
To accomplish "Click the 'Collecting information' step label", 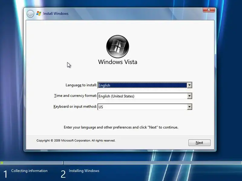I will point(29,171).
